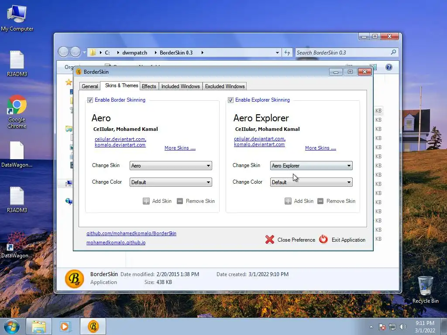Viewport: 447px width, 335px height.
Task: Open the border Change Skin dropdown showing Aero
Action: [x=171, y=165]
